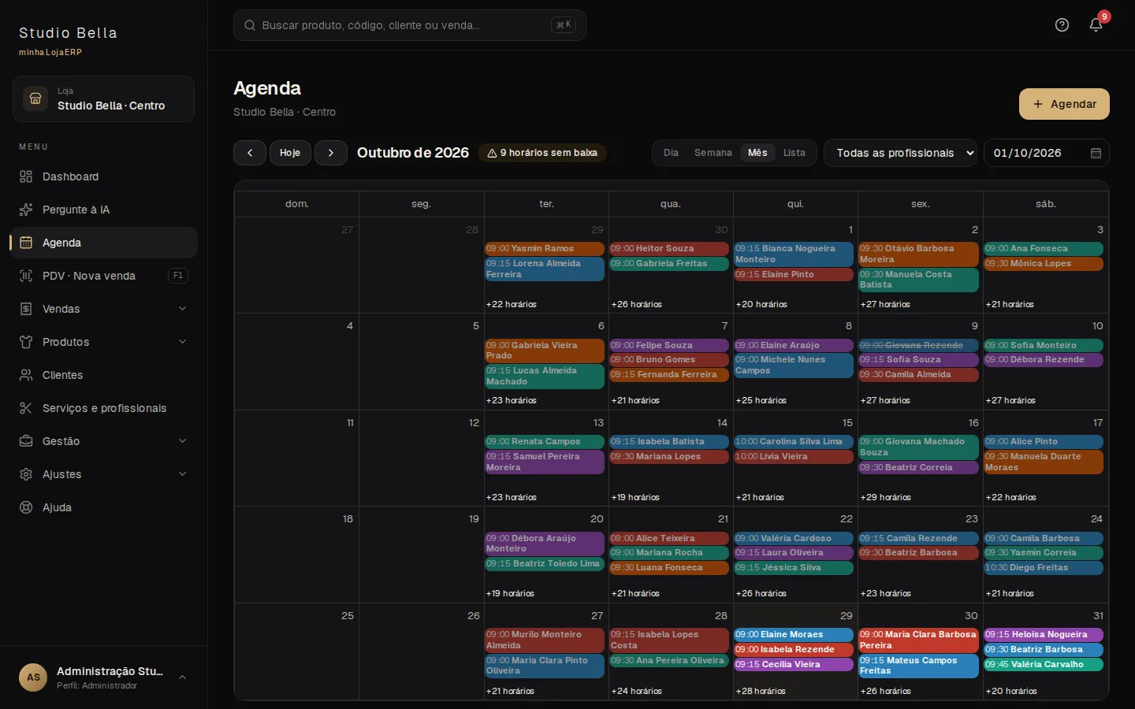
Task: Click the 01/10/2026 date field
Action: point(1047,153)
